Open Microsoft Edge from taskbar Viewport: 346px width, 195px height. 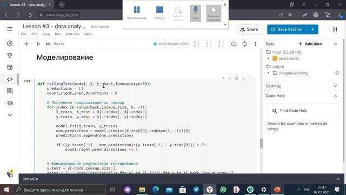pos(156,190)
